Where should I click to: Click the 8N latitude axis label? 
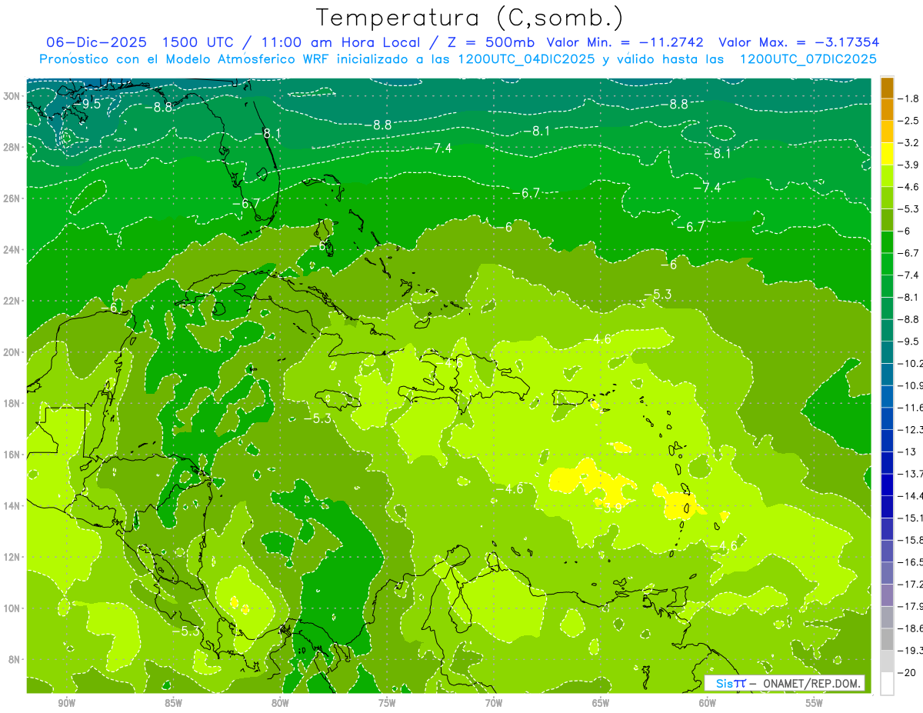click(15, 659)
